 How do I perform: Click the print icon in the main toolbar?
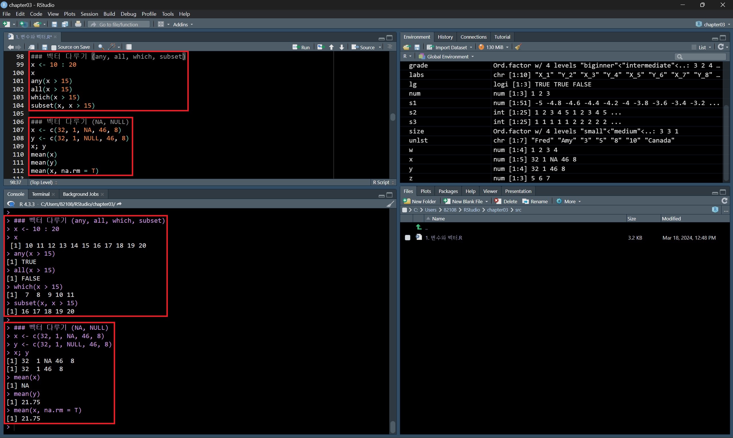tap(78, 24)
